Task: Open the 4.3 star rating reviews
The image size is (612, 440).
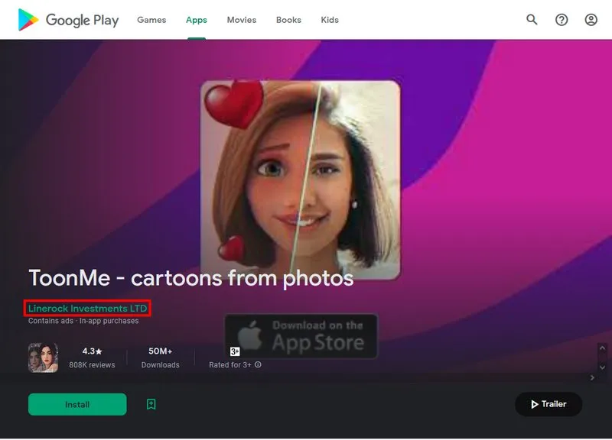Action: tap(92, 357)
